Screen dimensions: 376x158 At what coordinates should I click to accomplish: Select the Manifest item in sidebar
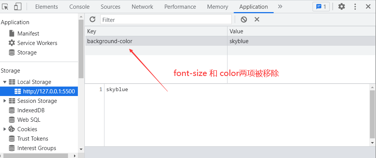[28, 34]
